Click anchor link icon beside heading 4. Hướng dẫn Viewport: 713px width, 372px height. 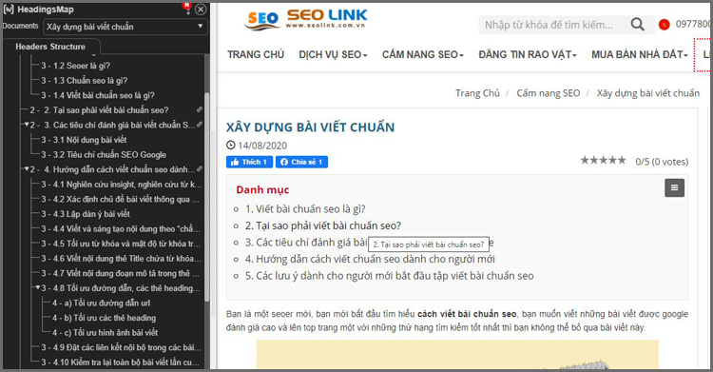[x=200, y=169]
